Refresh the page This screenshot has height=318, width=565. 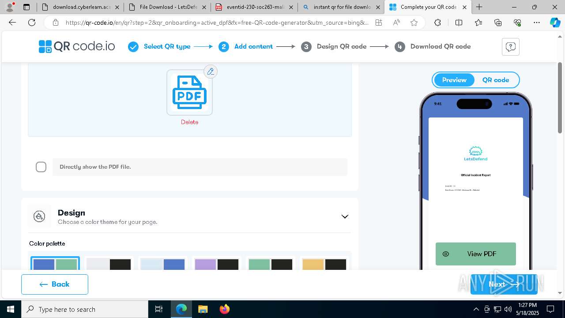coord(32,23)
